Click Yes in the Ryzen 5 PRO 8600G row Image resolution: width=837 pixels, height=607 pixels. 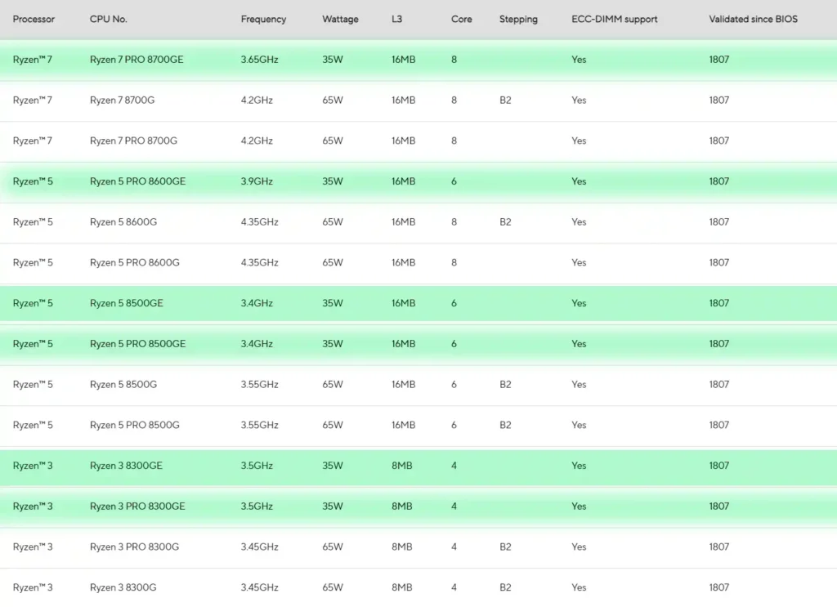[579, 262]
